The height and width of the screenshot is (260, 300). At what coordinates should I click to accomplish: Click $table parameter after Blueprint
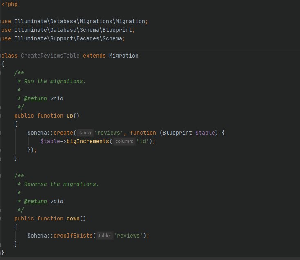pyautogui.click(x=205, y=133)
